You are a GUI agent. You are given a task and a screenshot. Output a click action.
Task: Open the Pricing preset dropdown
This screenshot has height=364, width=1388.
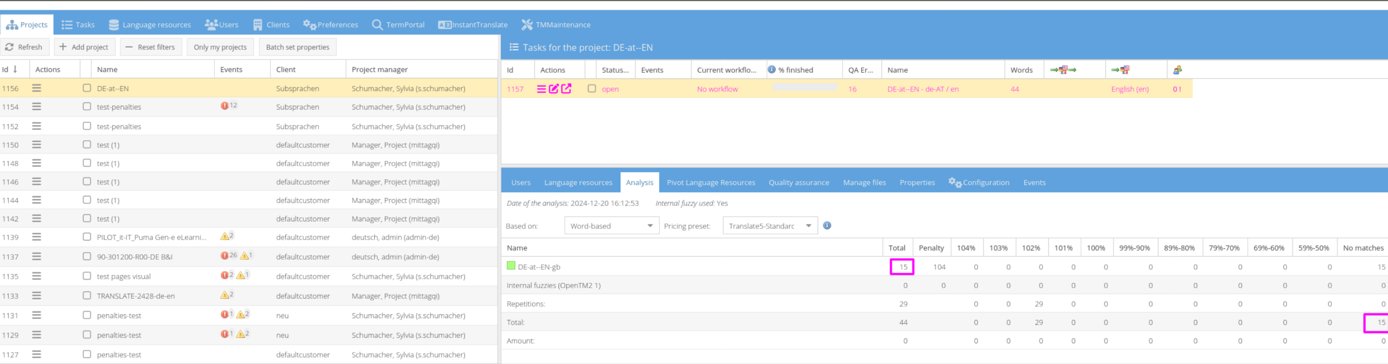pyautogui.click(x=808, y=226)
